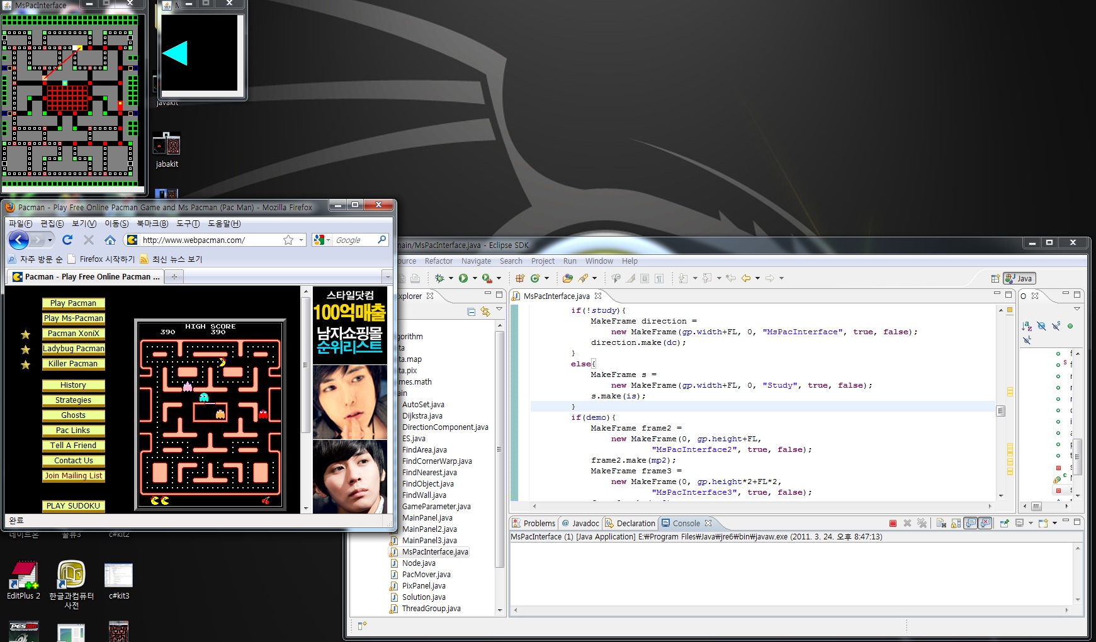Reload the page in Firefox
The width and height of the screenshot is (1096, 642).
point(67,240)
